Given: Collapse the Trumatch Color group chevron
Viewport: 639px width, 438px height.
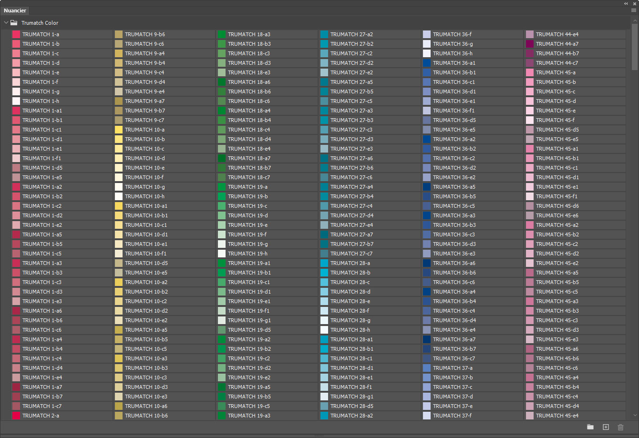Looking at the screenshot, I should [x=6, y=23].
